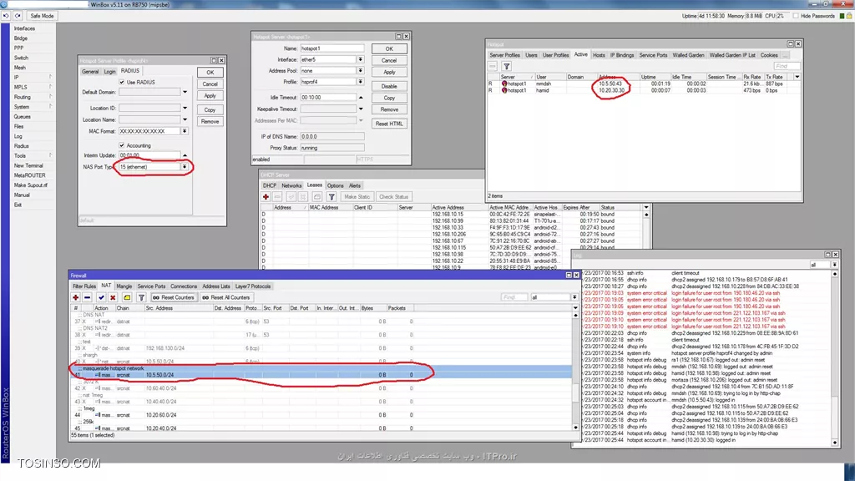Expand the Default Domain field arrow
Viewport: 855px width, 481px height.
click(185, 92)
